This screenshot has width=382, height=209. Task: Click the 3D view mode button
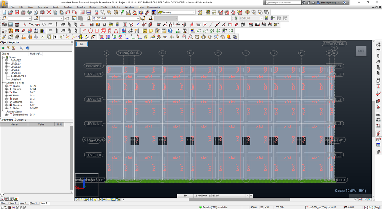tap(185, 196)
